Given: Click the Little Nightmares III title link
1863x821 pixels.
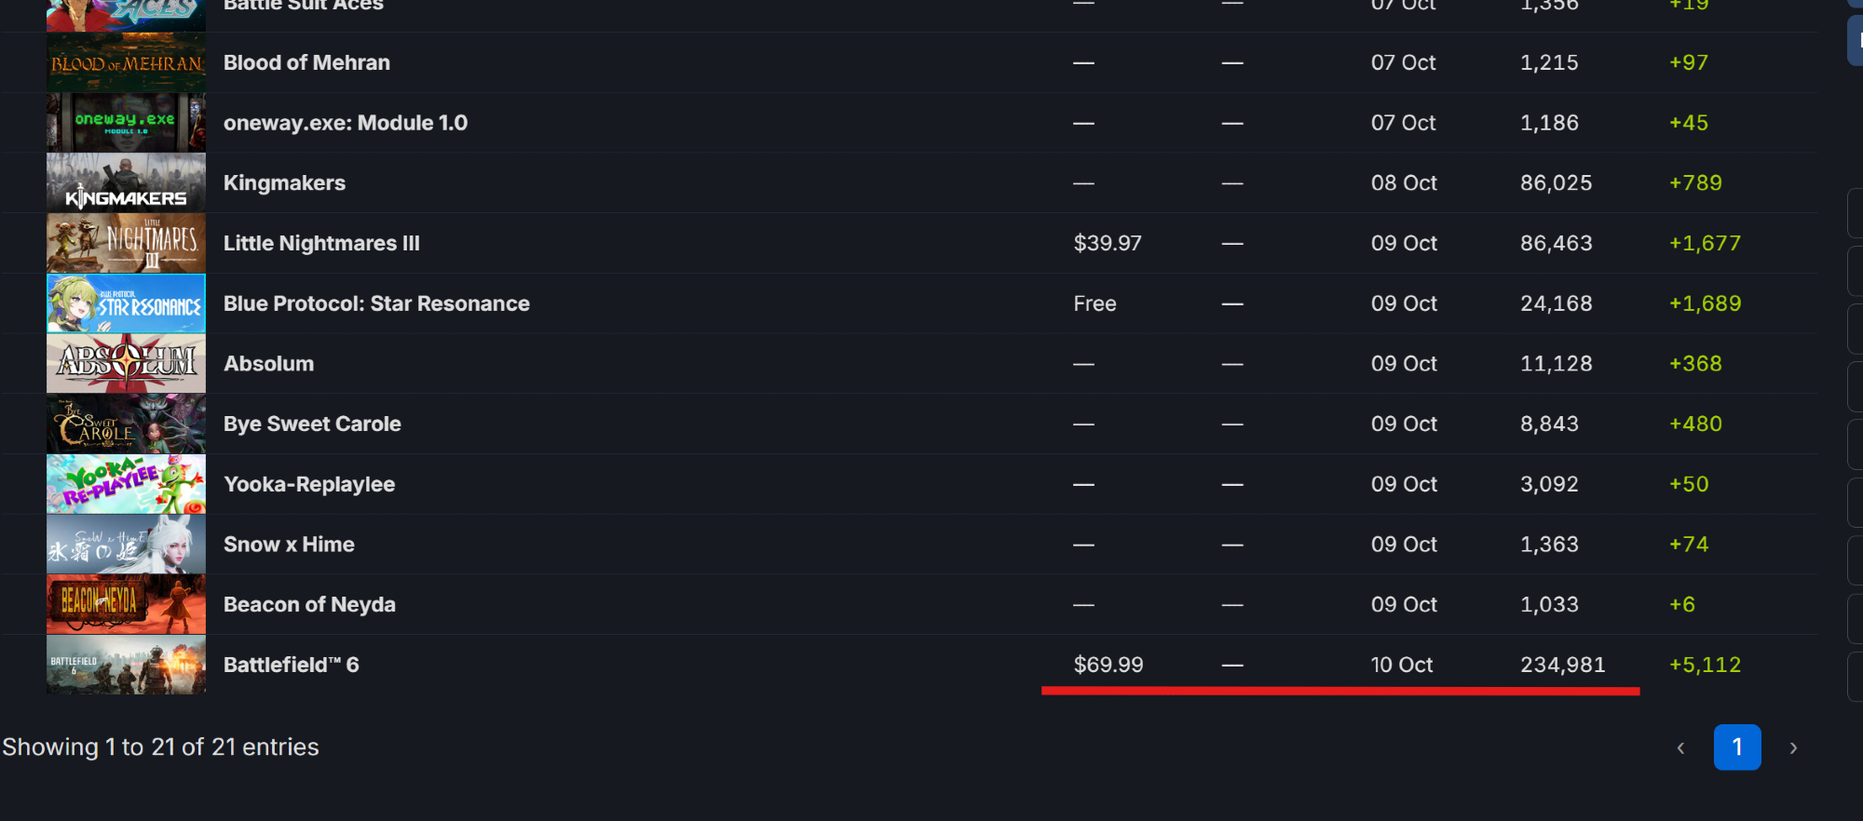Looking at the screenshot, I should (x=321, y=243).
